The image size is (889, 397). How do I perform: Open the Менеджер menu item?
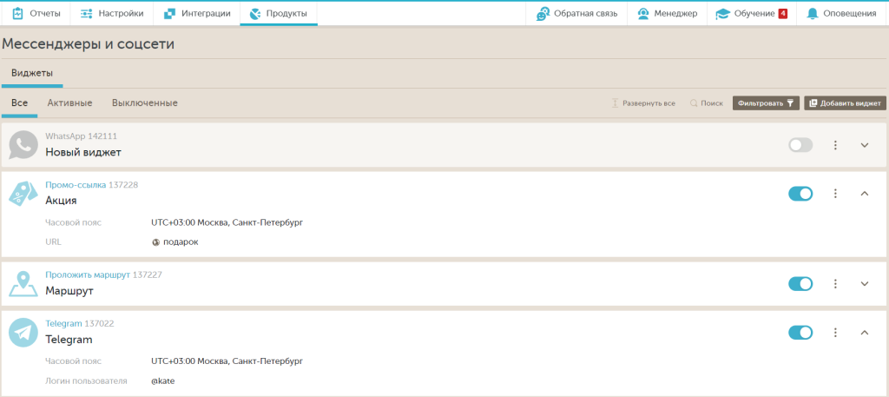point(668,14)
